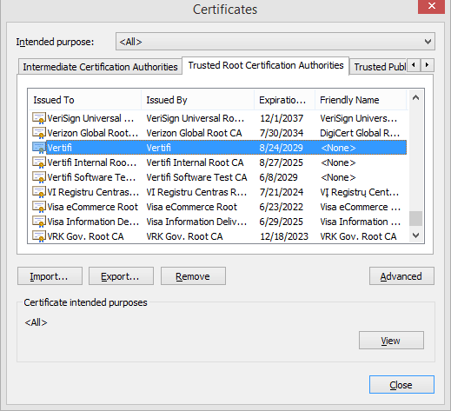Click the Vertifi Internal Root CA certificate icon
The image size is (451, 411).
coord(39,162)
